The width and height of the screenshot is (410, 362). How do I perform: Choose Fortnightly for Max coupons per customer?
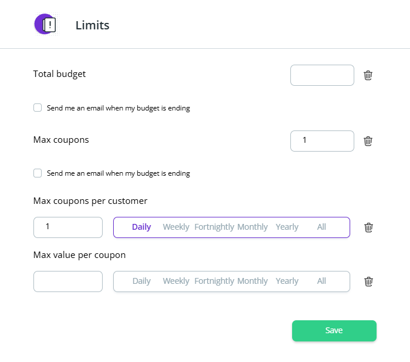point(214,227)
